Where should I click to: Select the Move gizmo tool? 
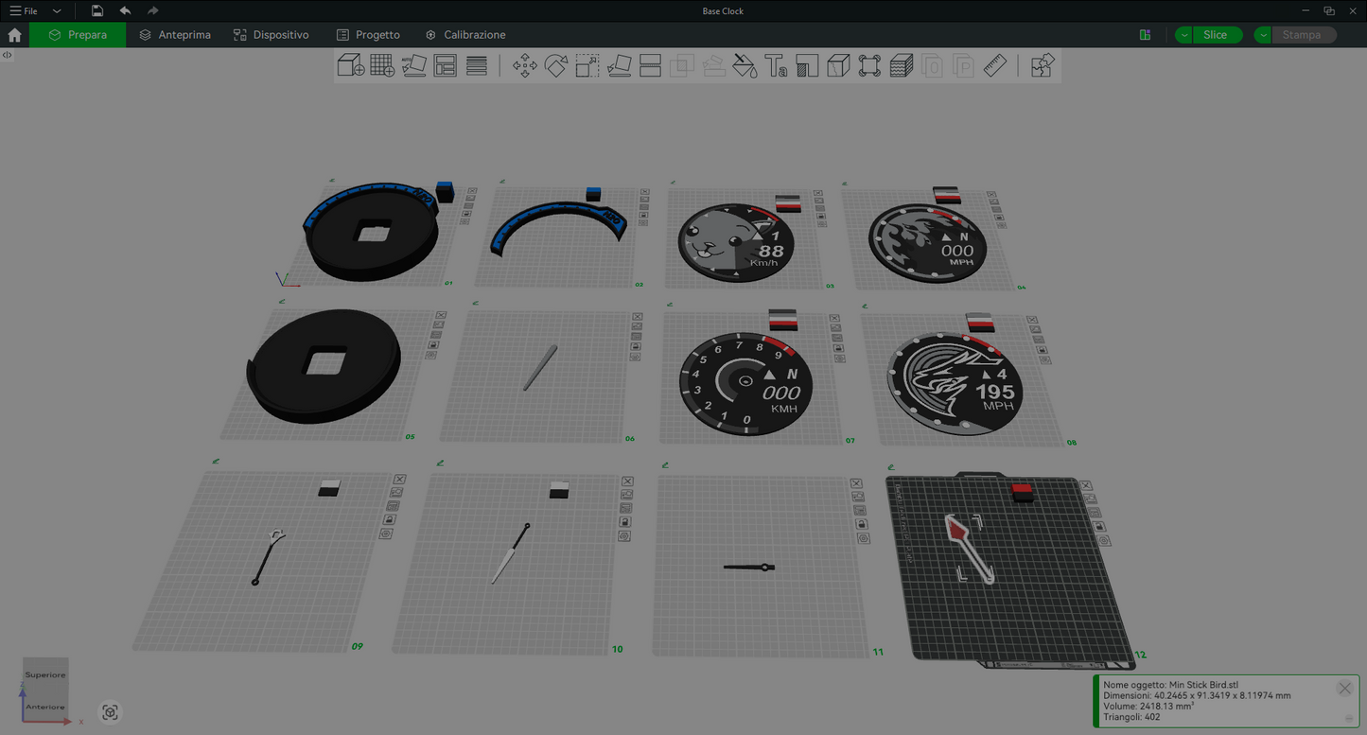pyautogui.click(x=525, y=65)
